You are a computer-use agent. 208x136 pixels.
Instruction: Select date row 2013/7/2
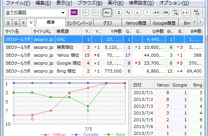click(168, 99)
